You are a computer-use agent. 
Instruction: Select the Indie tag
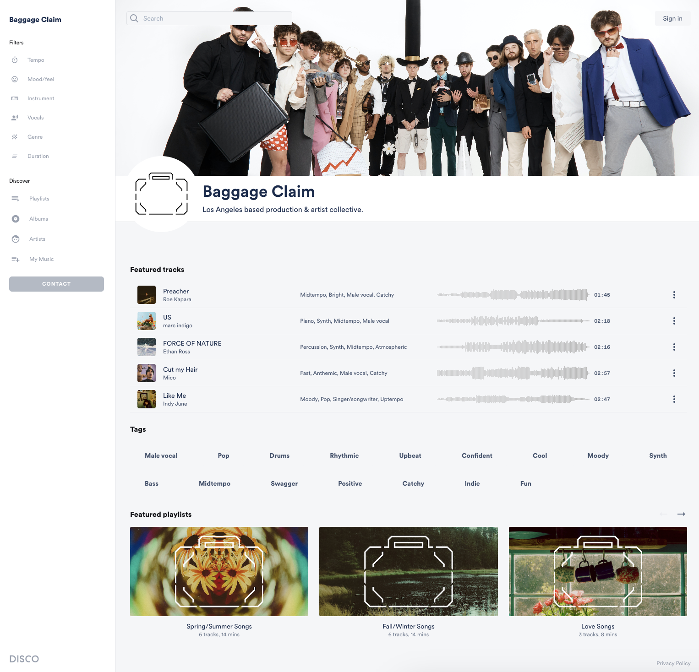click(x=472, y=483)
